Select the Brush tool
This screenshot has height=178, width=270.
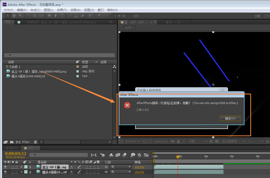70,16
